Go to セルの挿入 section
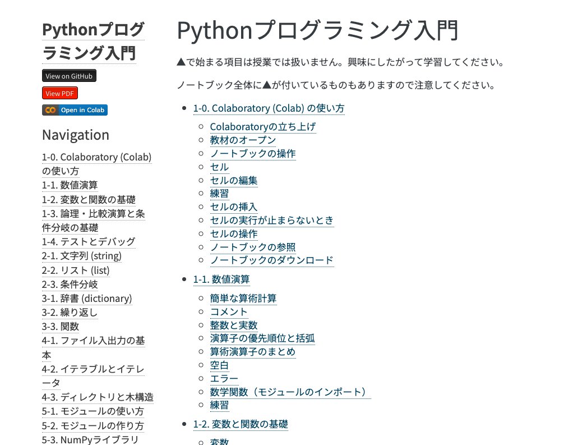Image resolution: width=564 pixels, height=445 pixels. 234,207
